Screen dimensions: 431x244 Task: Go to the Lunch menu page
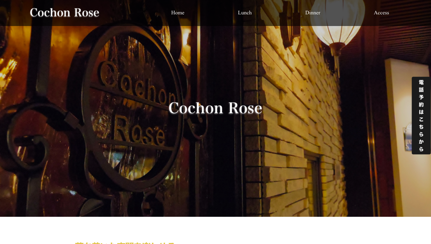(x=245, y=13)
